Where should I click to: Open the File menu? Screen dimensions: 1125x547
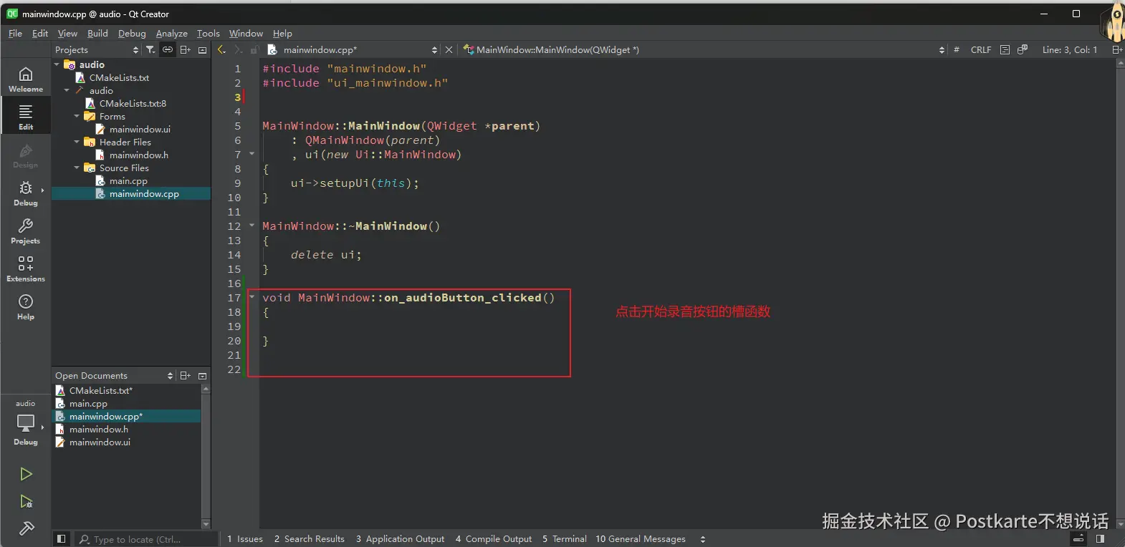coord(15,33)
